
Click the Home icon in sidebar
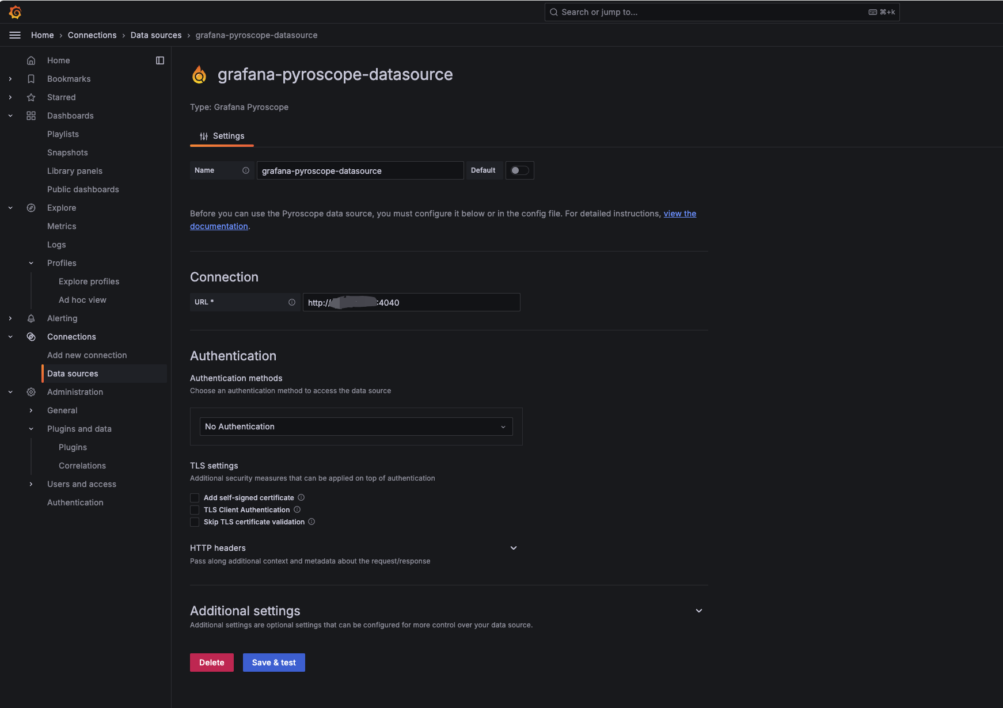[x=31, y=60]
